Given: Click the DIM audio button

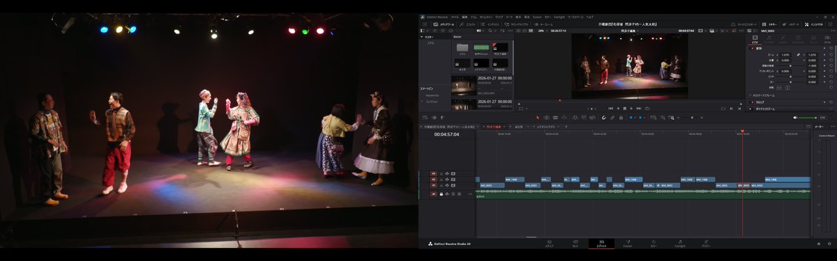Looking at the screenshot, I should coord(822,118).
